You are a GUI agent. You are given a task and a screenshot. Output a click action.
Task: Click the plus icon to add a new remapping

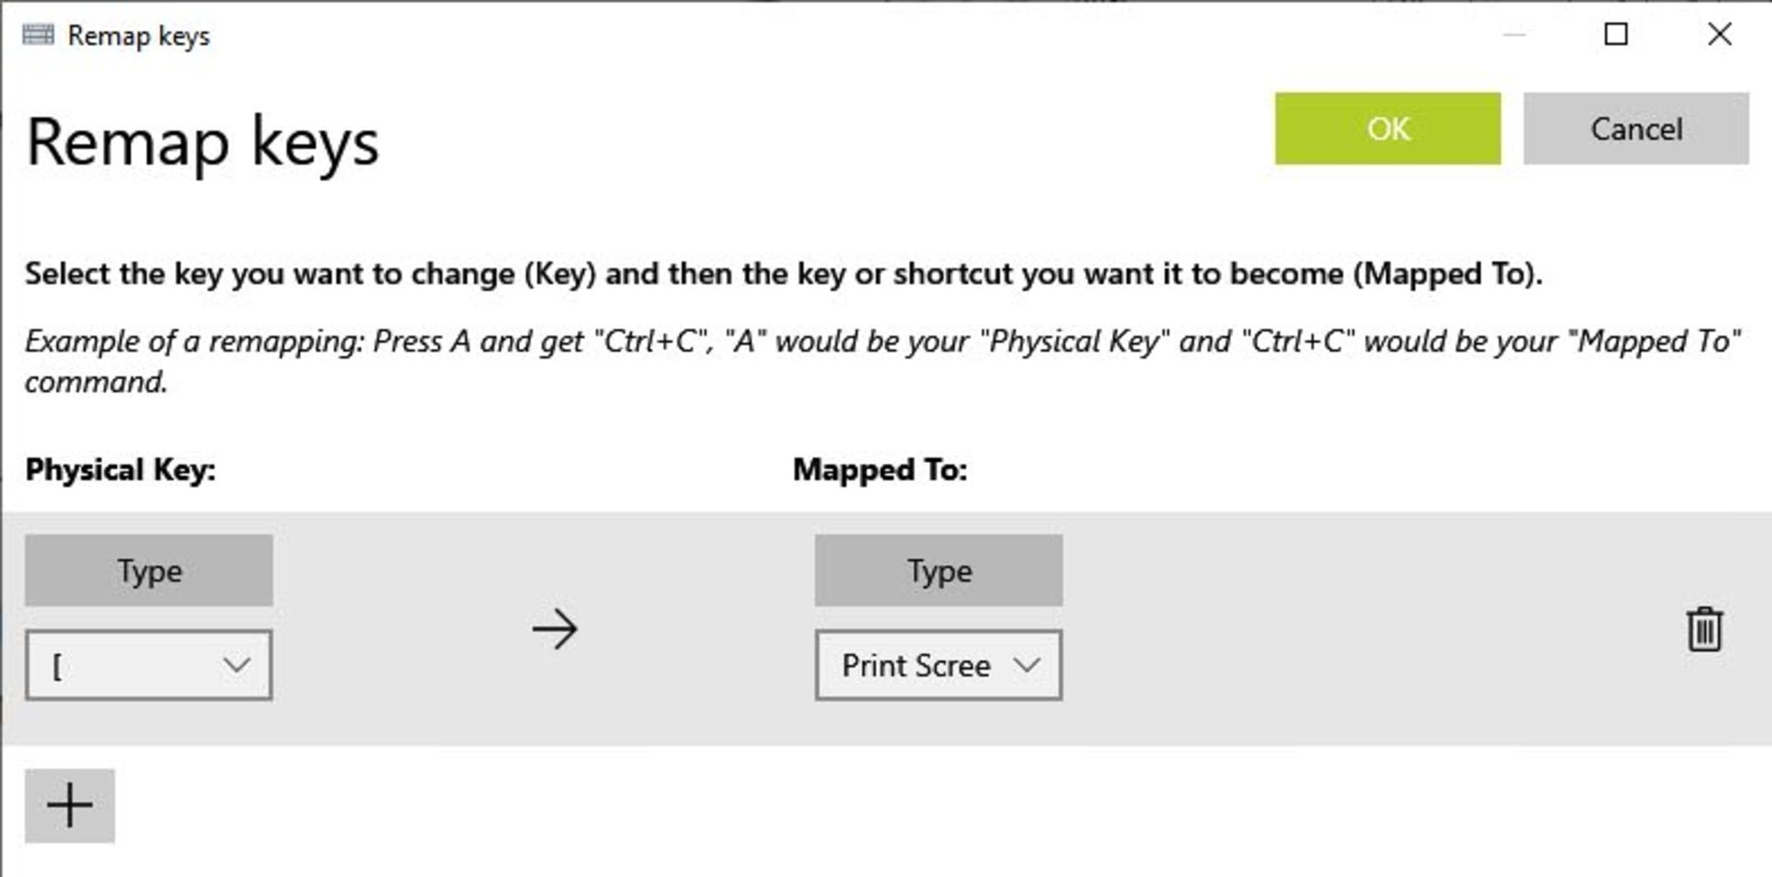point(69,804)
